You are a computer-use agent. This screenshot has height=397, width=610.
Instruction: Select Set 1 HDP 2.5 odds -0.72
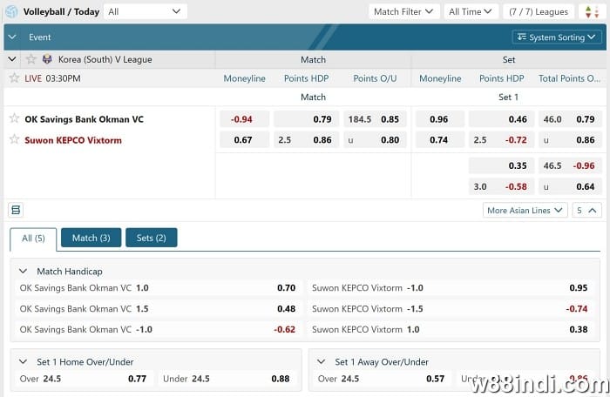(x=501, y=140)
